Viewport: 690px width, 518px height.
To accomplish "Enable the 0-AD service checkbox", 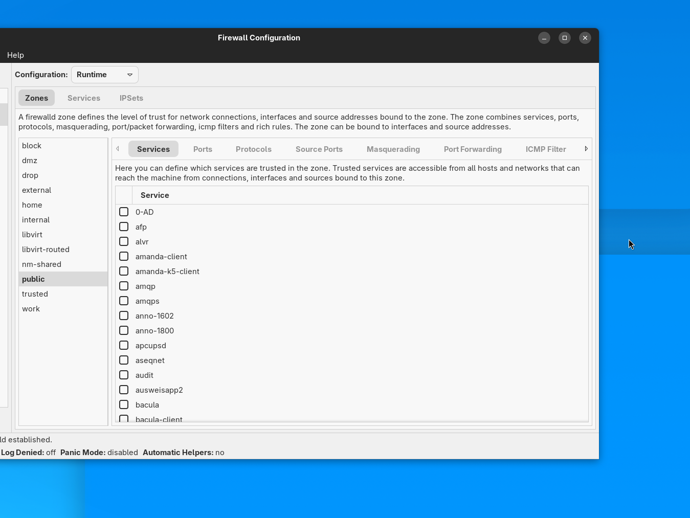I will click(x=124, y=212).
